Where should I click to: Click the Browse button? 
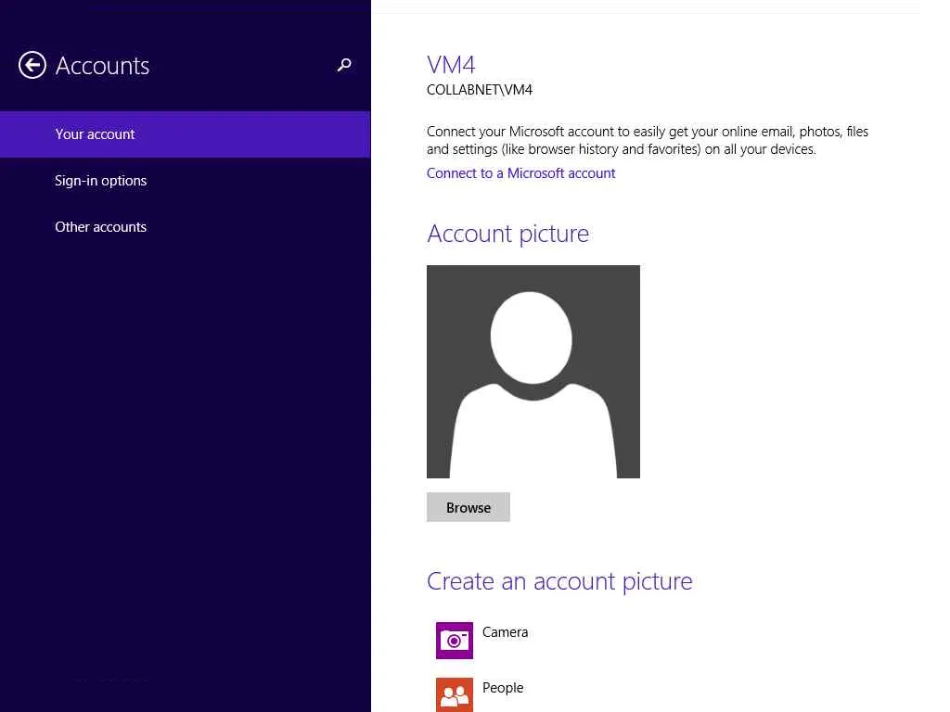[469, 507]
